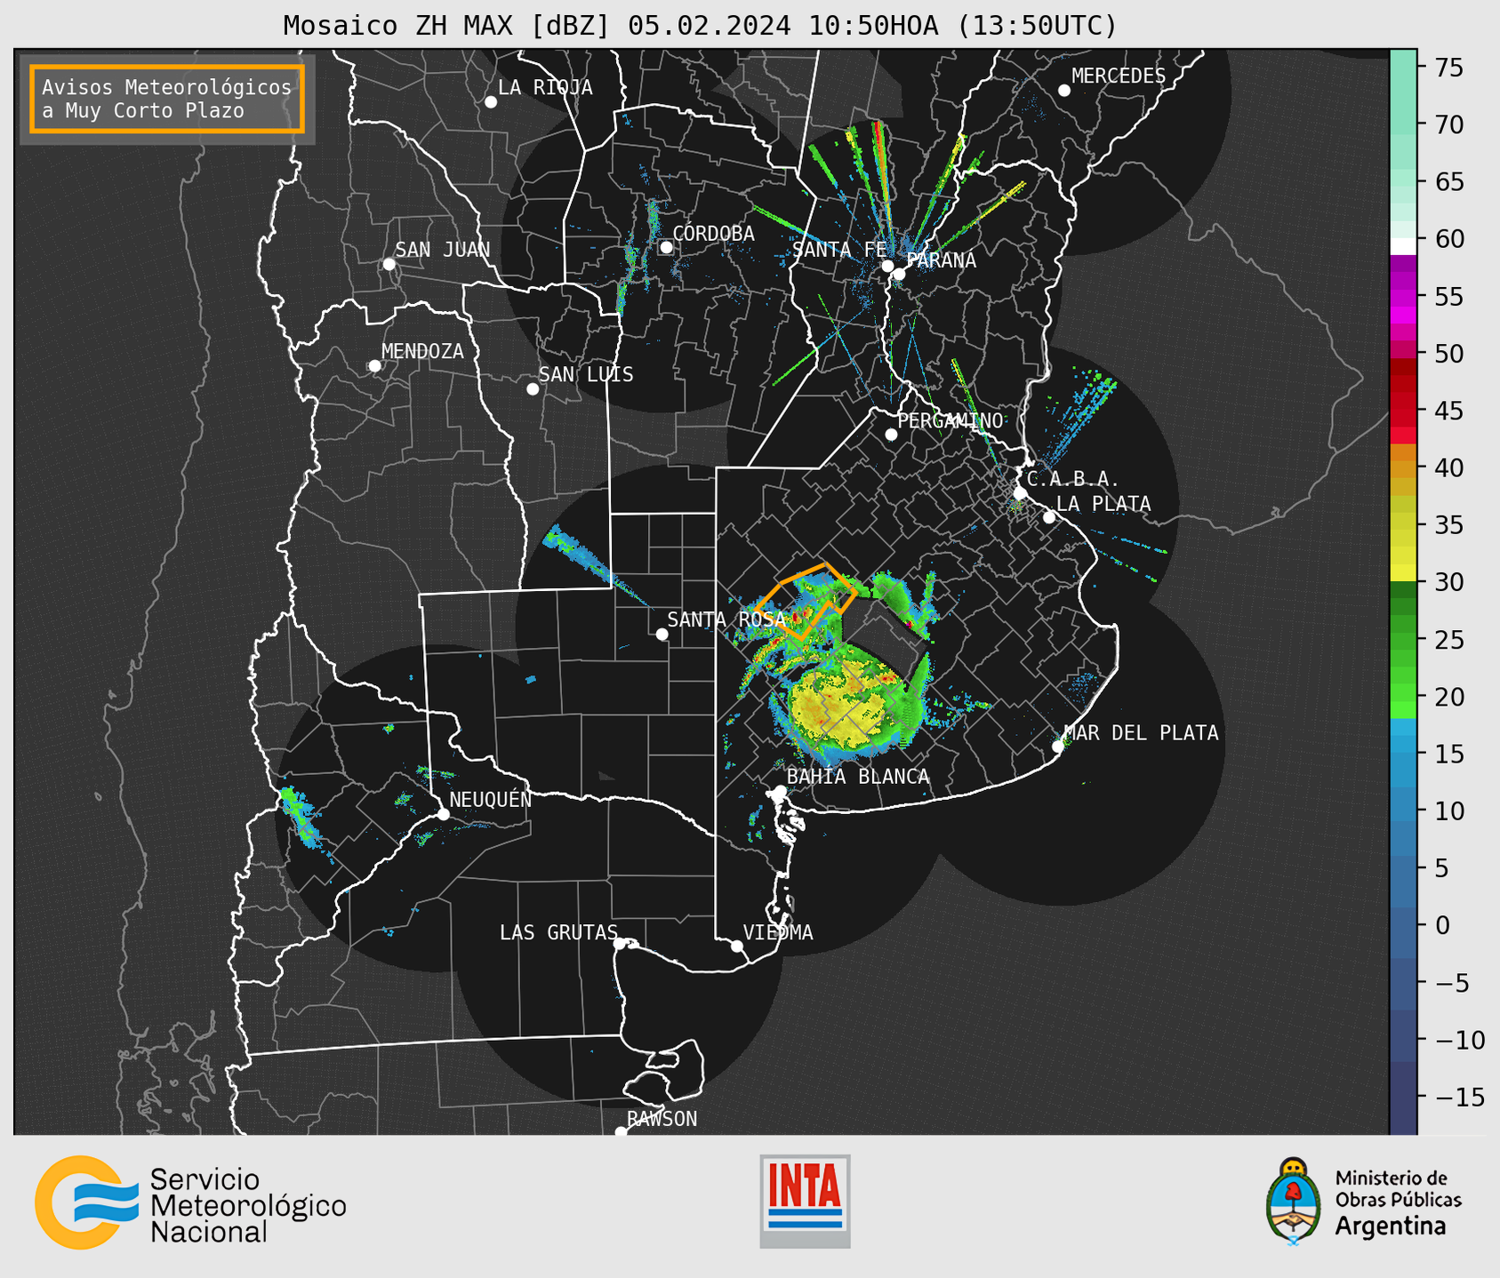This screenshot has width=1500, height=1278.
Task: Click the dark blue -10 dBZ color scale segment
Action: 1404,1039
